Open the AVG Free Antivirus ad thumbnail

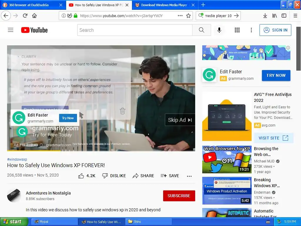[x=227, y=116]
